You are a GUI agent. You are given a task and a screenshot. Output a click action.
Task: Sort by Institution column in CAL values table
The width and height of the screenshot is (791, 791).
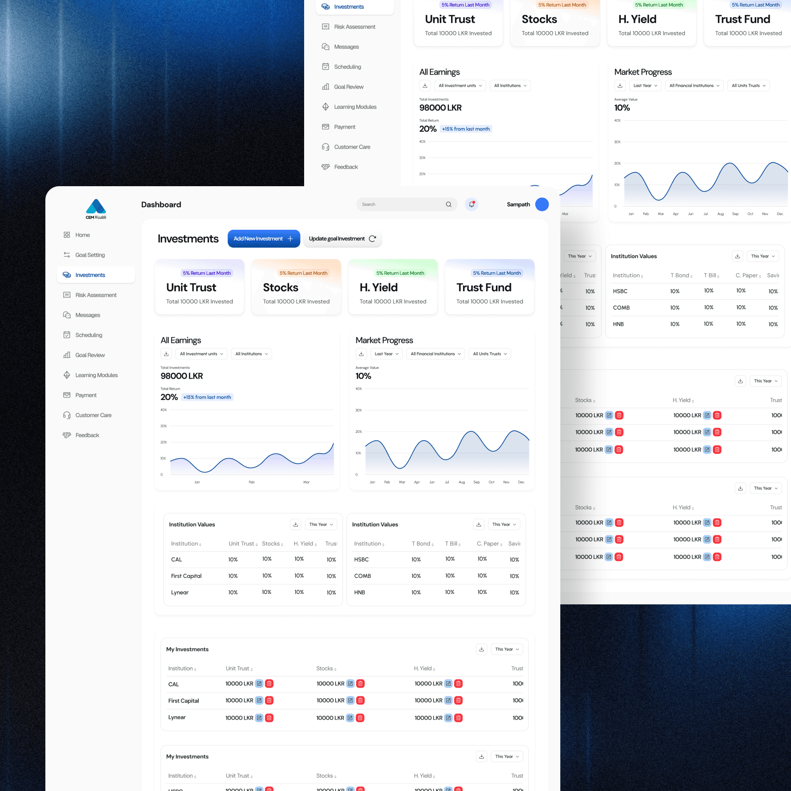point(186,543)
